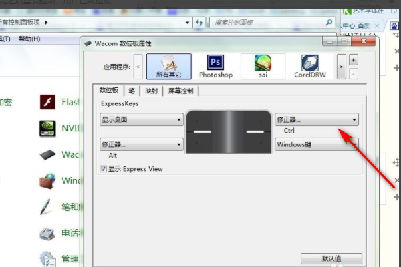The width and height of the screenshot is (401, 267).
Task: Click the tablet ExpressKeys preview image
Action: pyautogui.click(x=229, y=131)
